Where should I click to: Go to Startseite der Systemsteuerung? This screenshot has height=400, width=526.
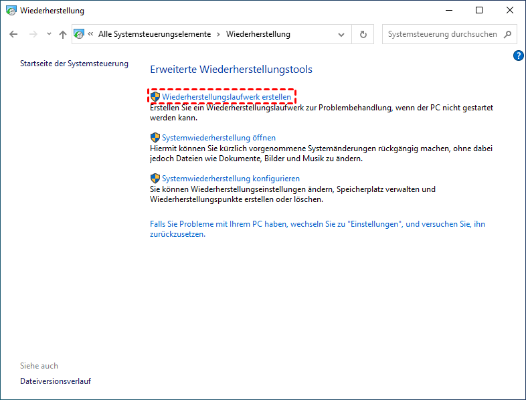click(x=74, y=64)
